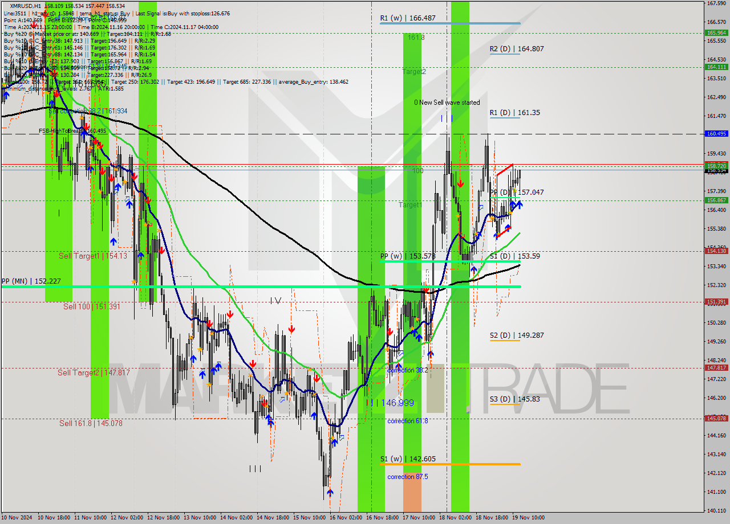Select the R1 (w) | 166.487 label
730x524 pixels.
408,18
